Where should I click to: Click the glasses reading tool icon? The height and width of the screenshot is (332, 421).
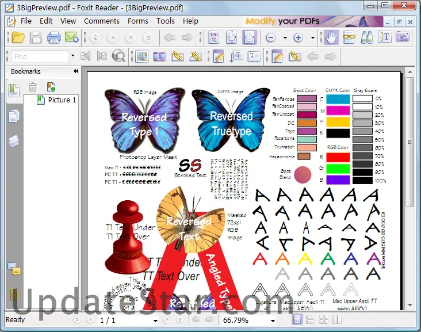pos(349,37)
